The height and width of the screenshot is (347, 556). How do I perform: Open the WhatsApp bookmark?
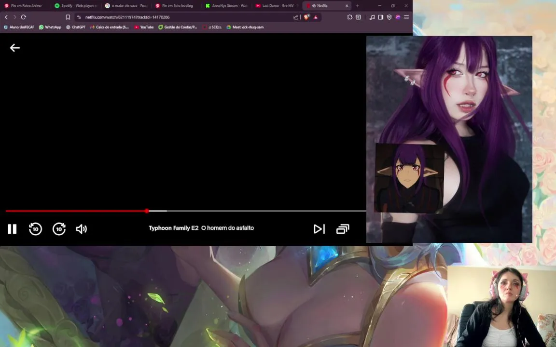(x=50, y=27)
